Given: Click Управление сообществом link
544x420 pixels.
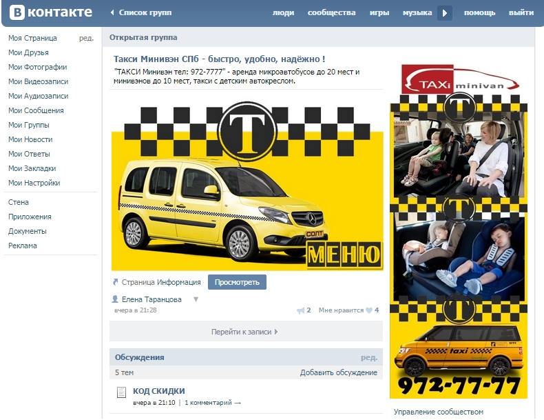Looking at the screenshot, I should [x=439, y=412].
